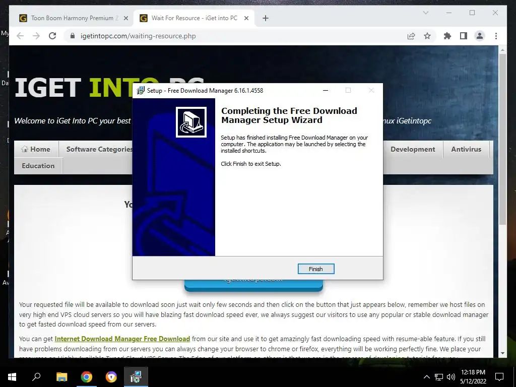516x387 pixels.
Task: Open Antivirus navigation item
Action: click(x=466, y=149)
